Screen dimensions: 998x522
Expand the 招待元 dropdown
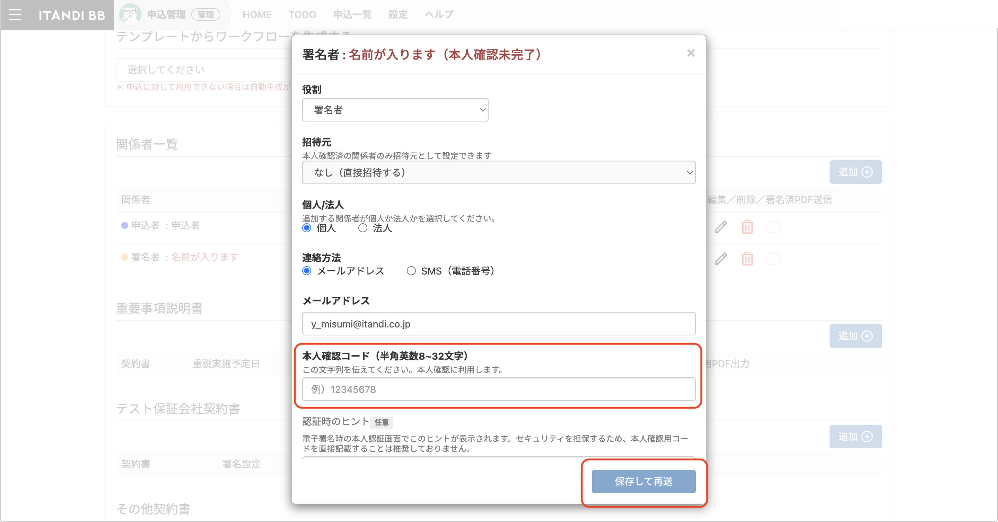tap(499, 173)
